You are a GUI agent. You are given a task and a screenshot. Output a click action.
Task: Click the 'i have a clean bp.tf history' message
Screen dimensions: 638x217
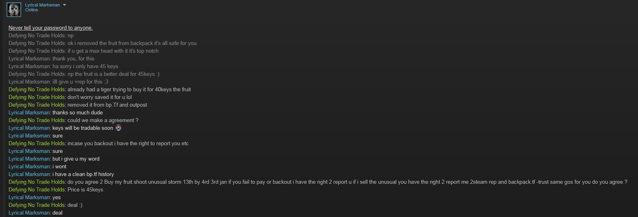click(83, 174)
